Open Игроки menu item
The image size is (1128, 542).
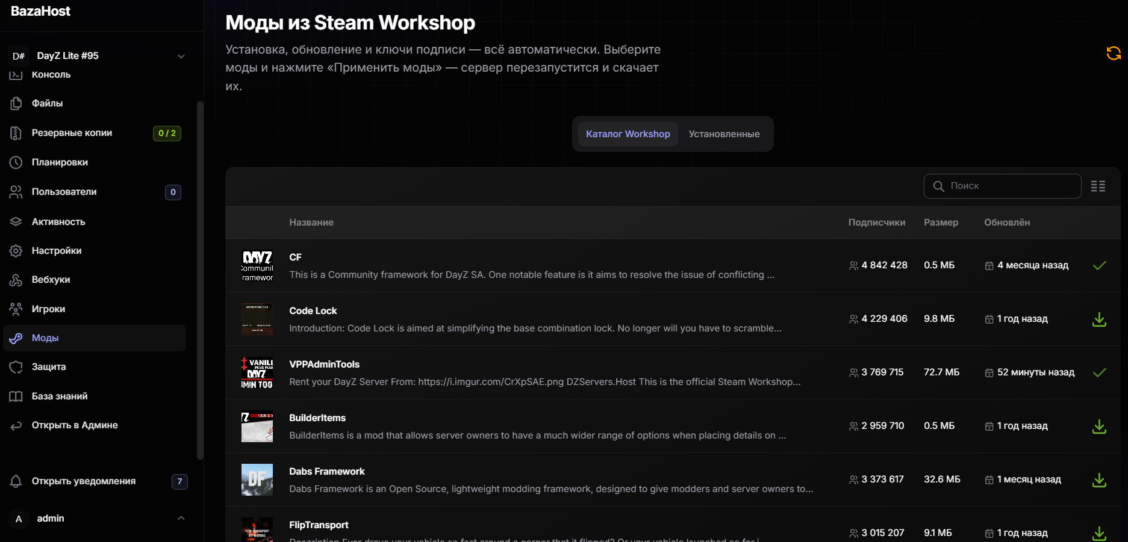click(95, 309)
